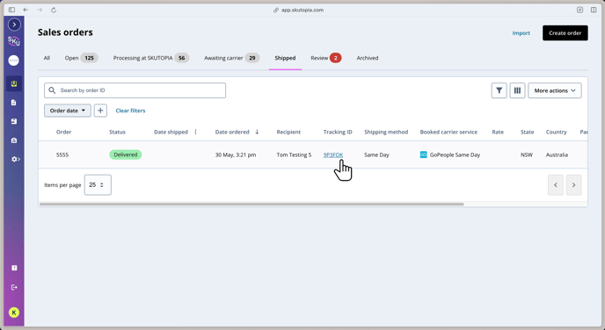Click the GoPeople carrier logo icon
This screenshot has width=605, height=330.
point(423,154)
